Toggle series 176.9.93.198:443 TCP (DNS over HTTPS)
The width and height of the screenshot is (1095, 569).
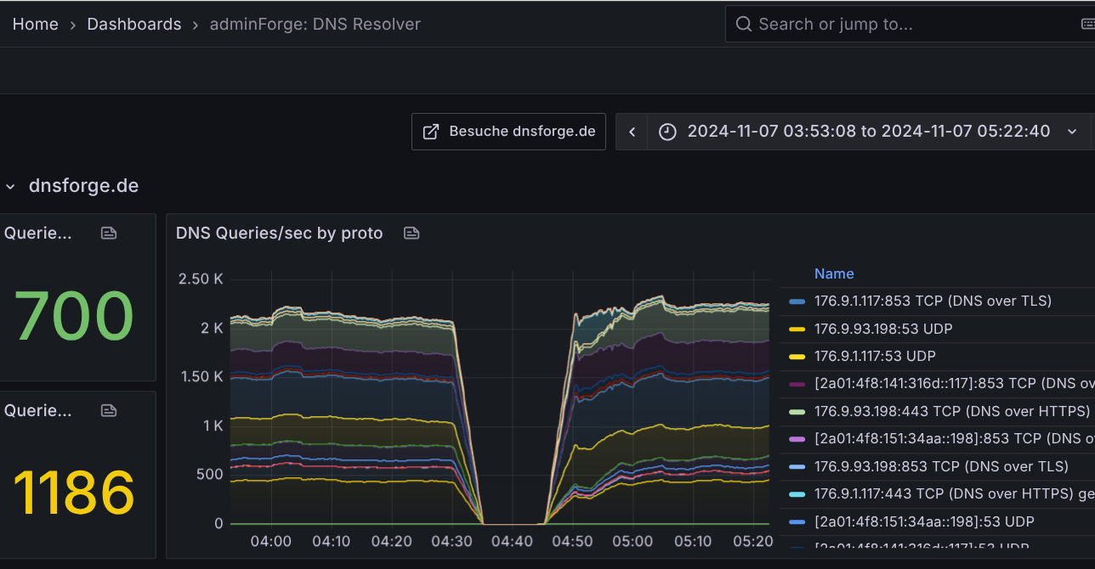(951, 411)
